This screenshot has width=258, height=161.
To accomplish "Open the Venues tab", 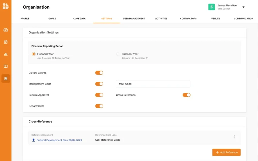I will (216, 19).
